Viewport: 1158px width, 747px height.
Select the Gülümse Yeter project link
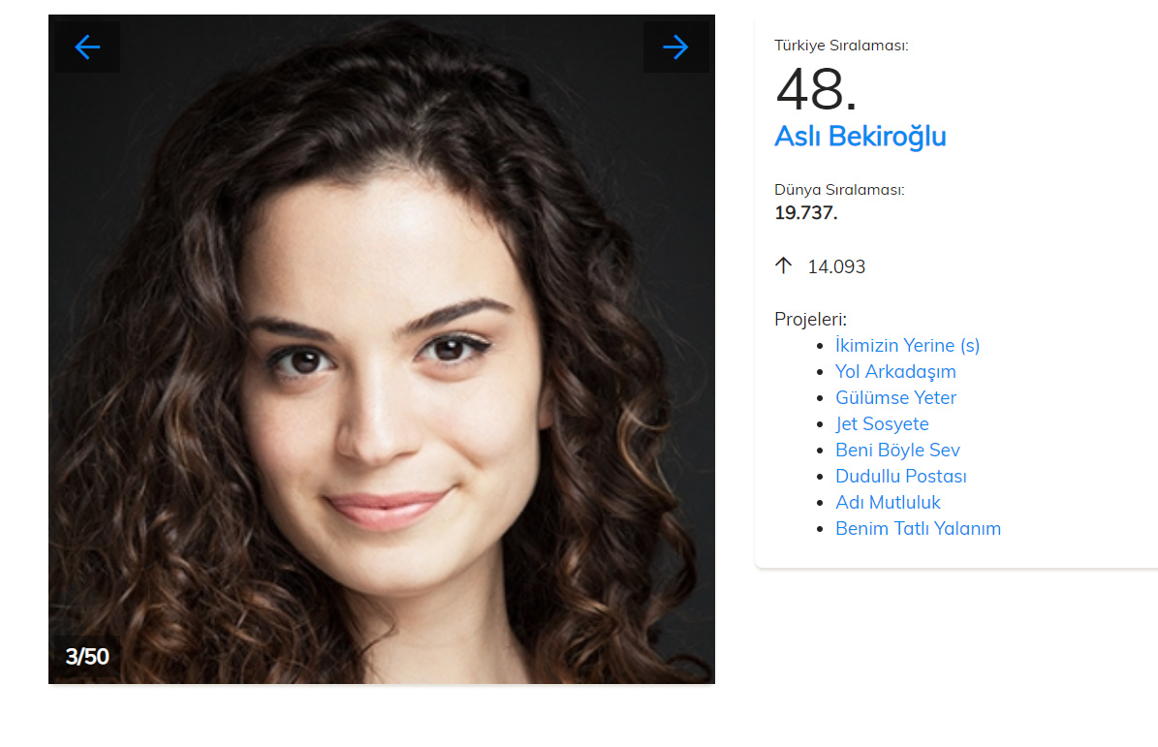point(895,398)
